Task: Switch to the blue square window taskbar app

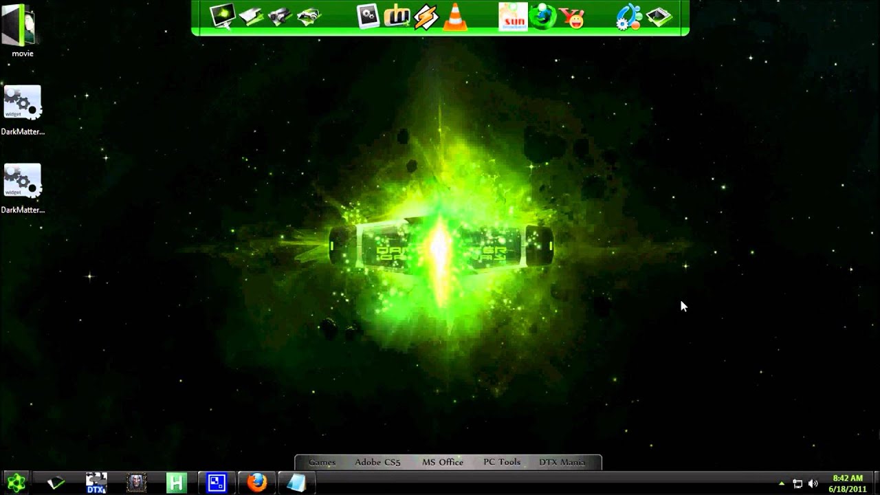Action: (x=217, y=483)
